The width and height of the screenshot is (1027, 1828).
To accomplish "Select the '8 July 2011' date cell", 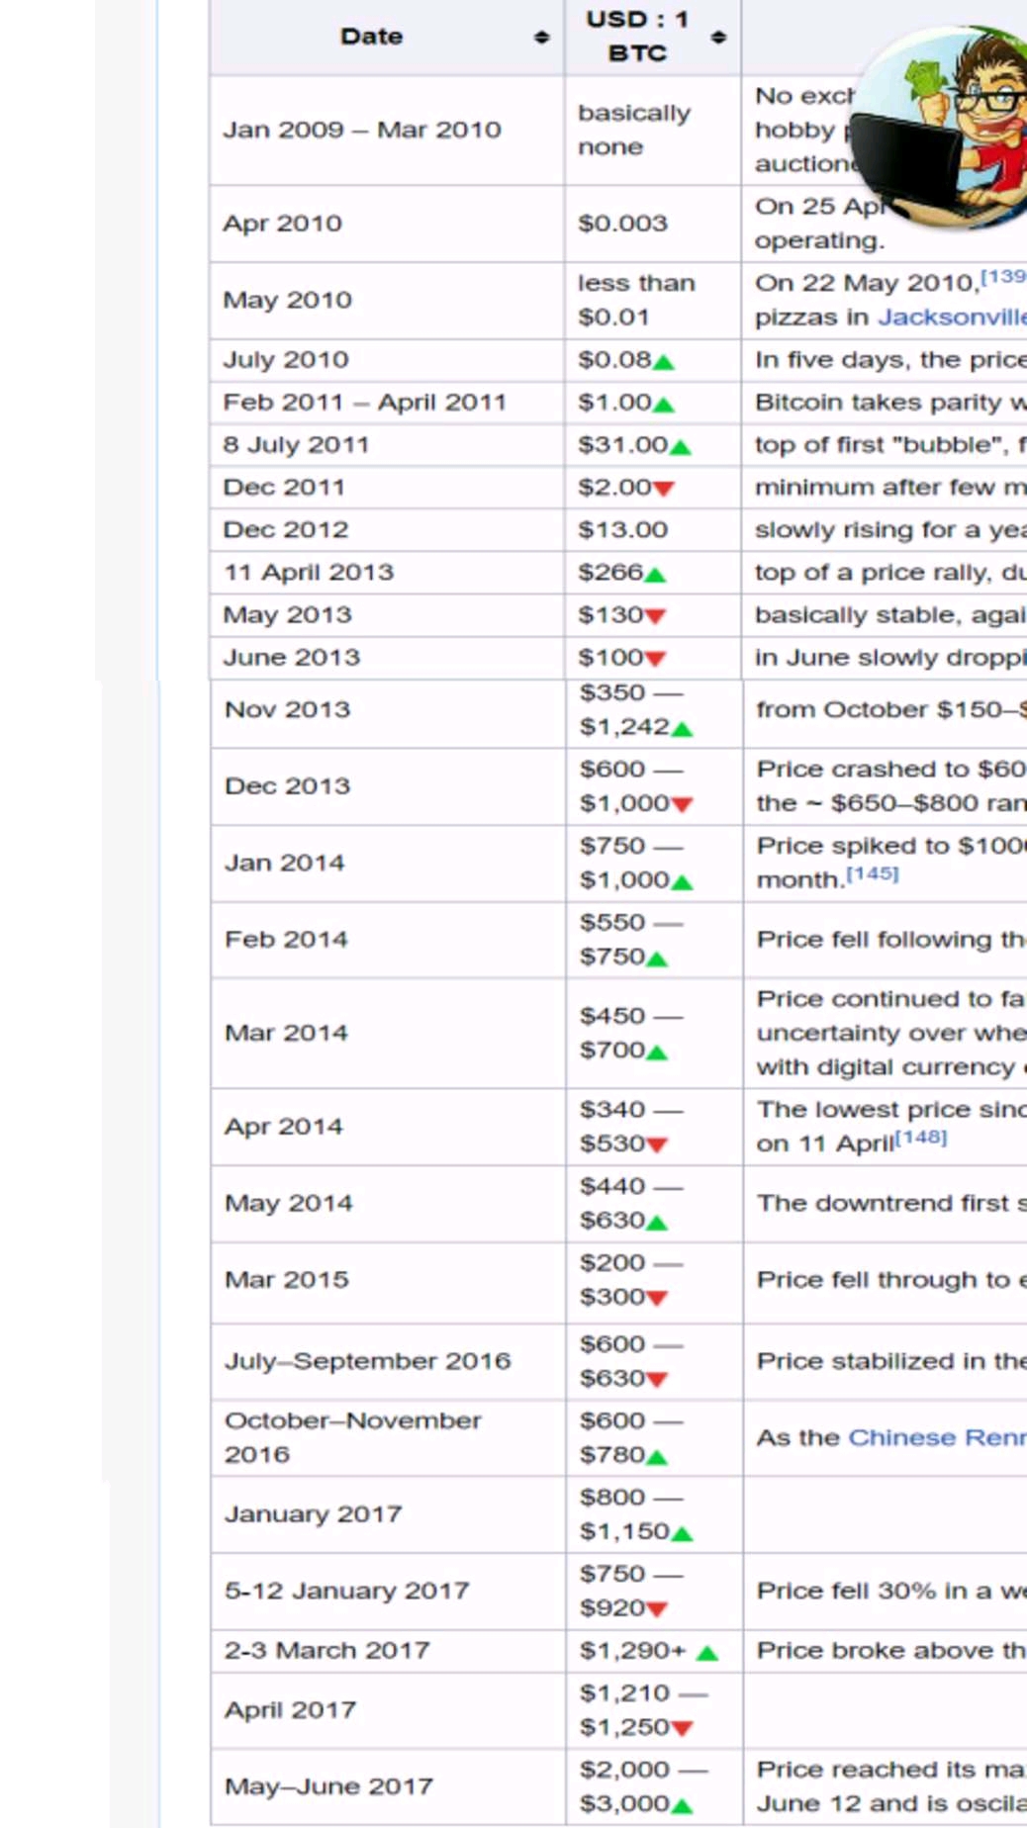I will tap(387, 445).
